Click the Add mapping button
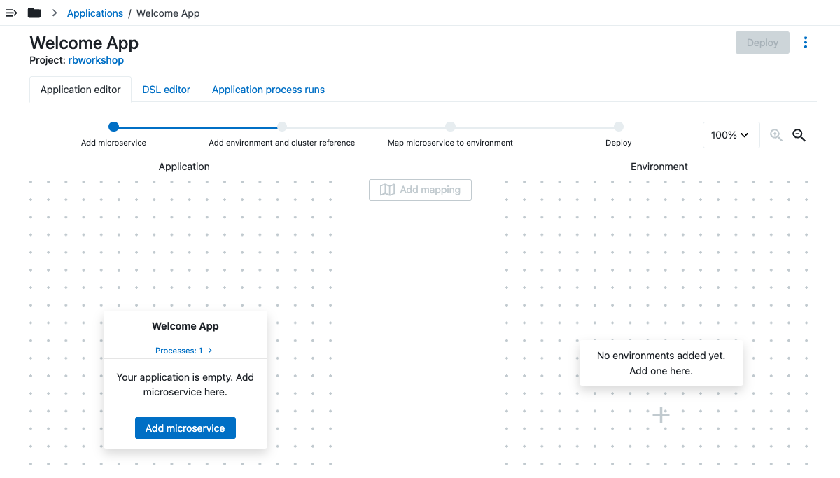The height and width of the screenshot is (478, 840). 420,190
